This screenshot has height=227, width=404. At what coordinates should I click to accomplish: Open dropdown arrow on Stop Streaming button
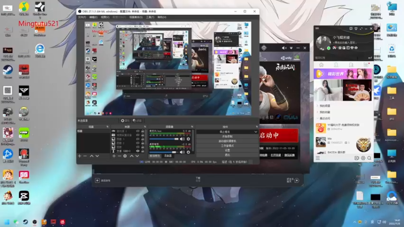click(x=256, y=132)
